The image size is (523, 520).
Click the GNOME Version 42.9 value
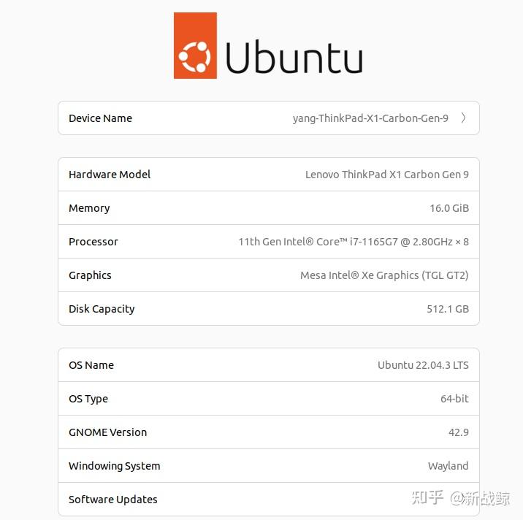tap(458, 432)
